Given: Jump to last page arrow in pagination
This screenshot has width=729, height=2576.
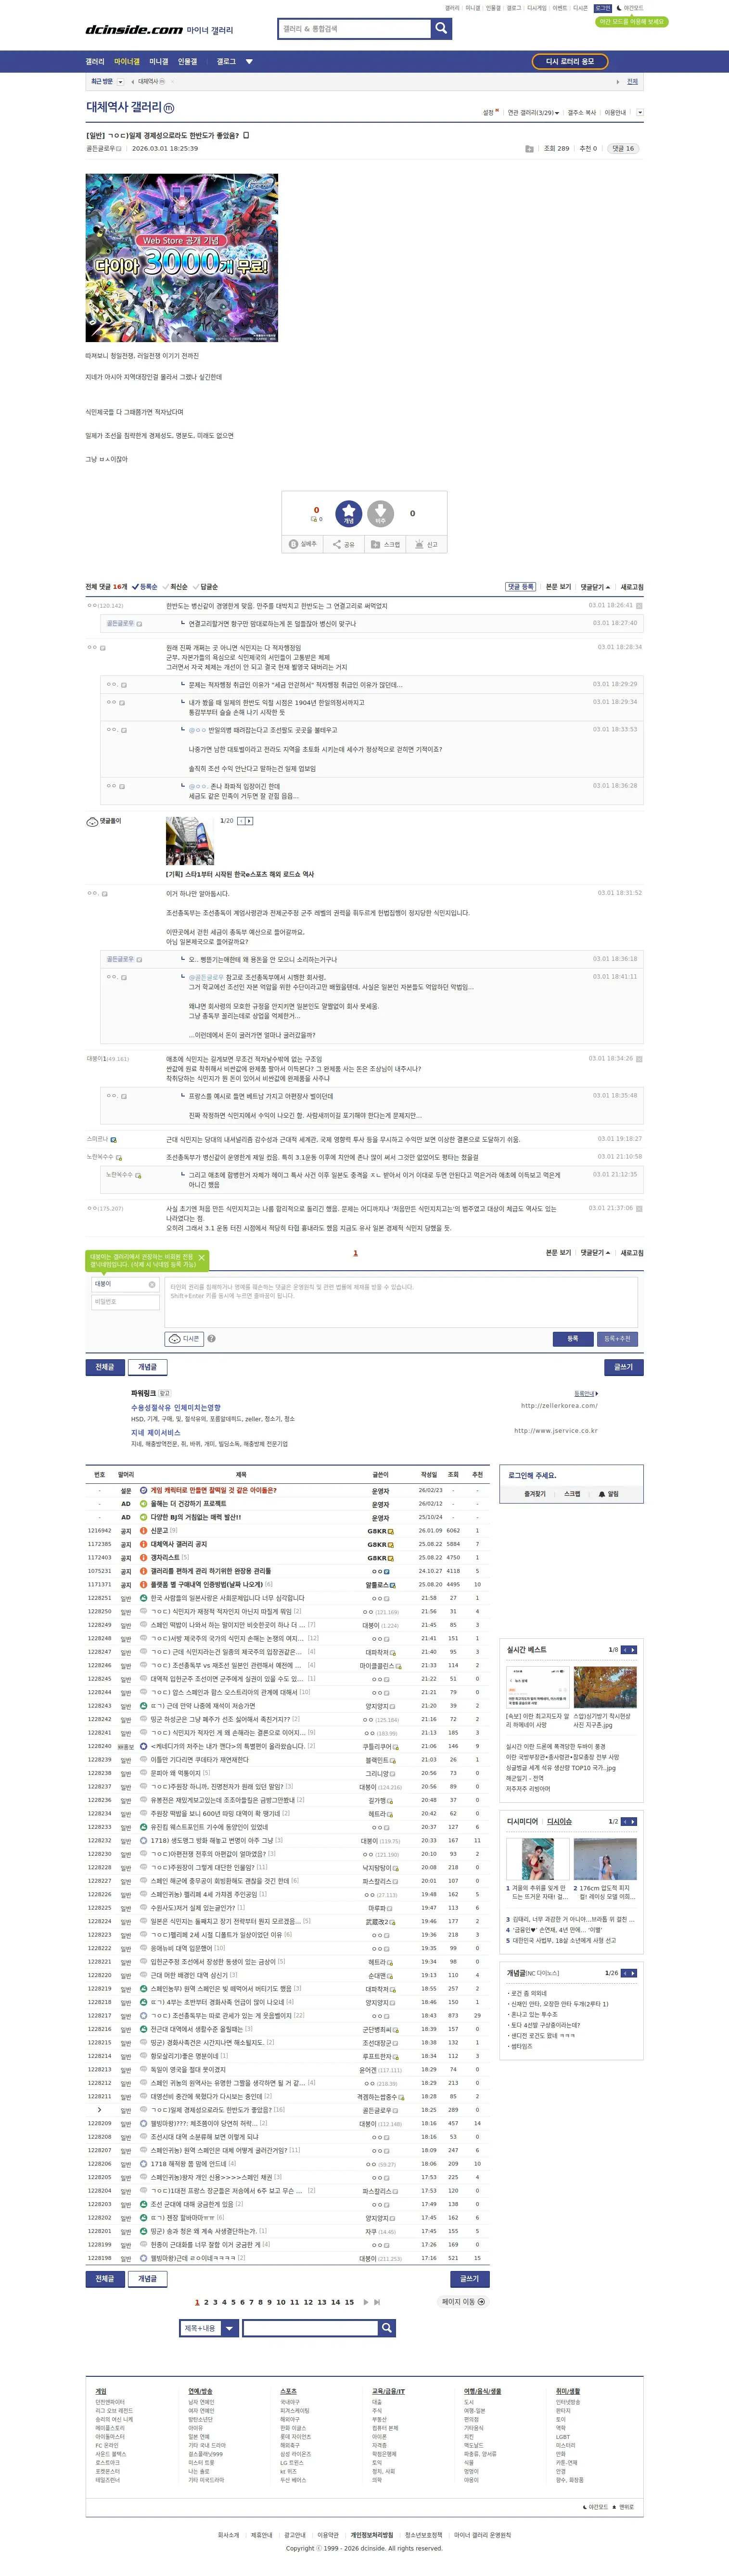Looking at the screenshot, I should [x=377, y=2302].
